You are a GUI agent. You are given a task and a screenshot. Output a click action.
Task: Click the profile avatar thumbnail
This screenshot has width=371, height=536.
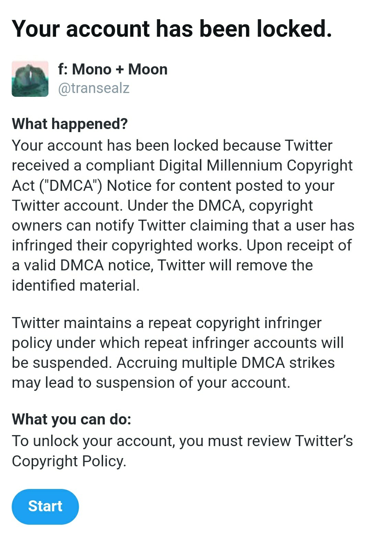coord(30,79)
